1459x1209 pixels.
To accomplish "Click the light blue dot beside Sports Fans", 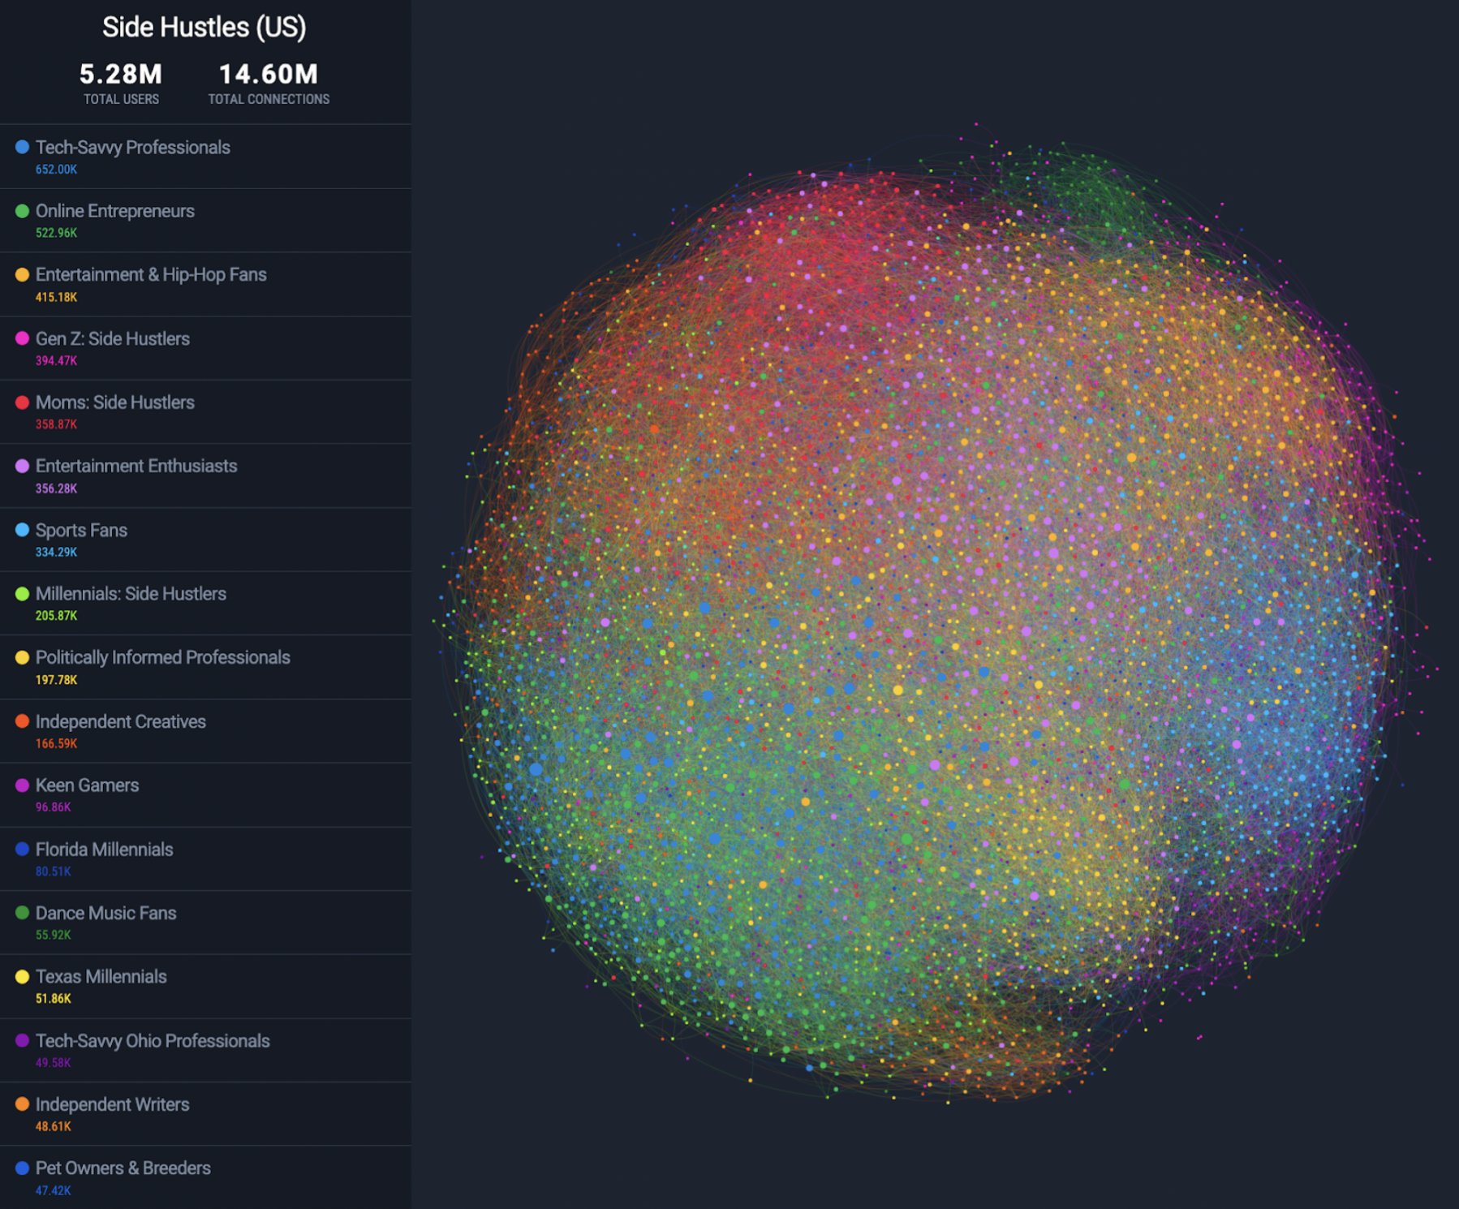I will (x=22, y=530).
